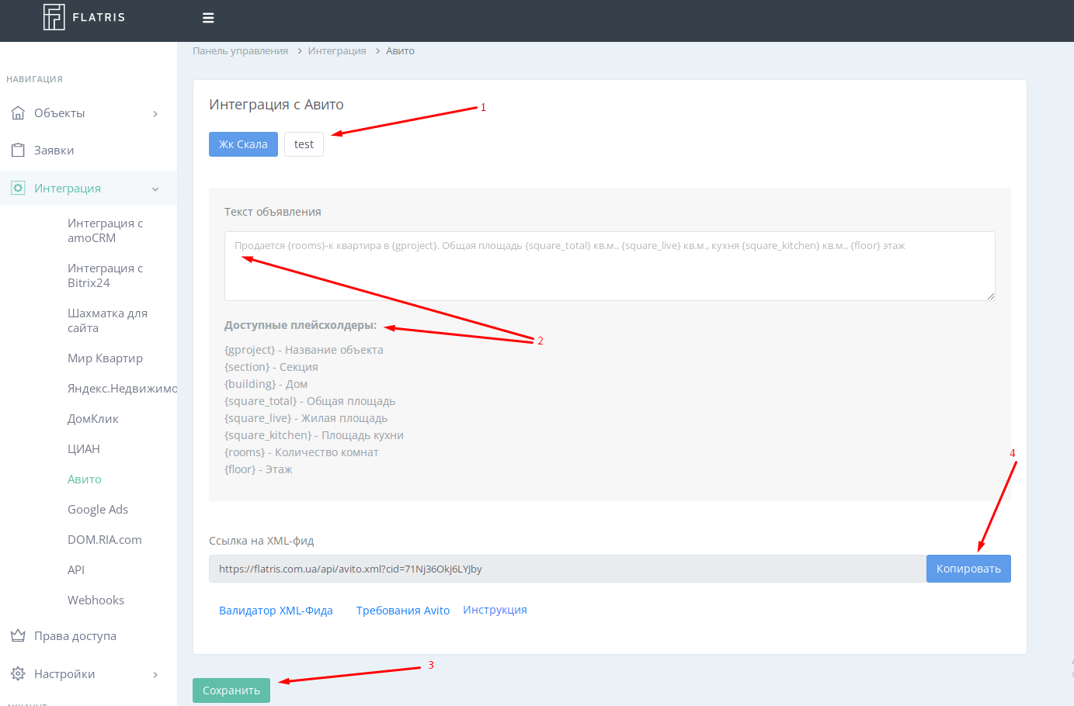Open ЦИАН integration page
This screenshot has height=706, width=1074.
pos(84,449)
